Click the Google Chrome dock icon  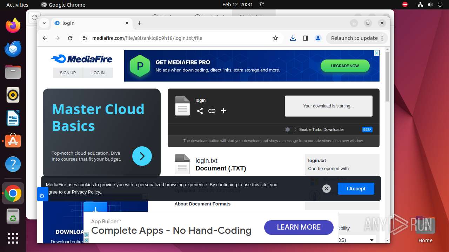click(x=13, y=194)
